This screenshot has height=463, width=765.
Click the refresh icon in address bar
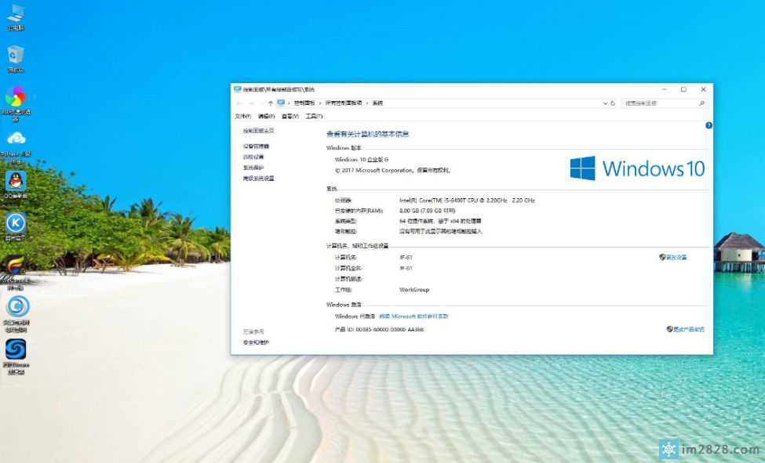(612, 103)
